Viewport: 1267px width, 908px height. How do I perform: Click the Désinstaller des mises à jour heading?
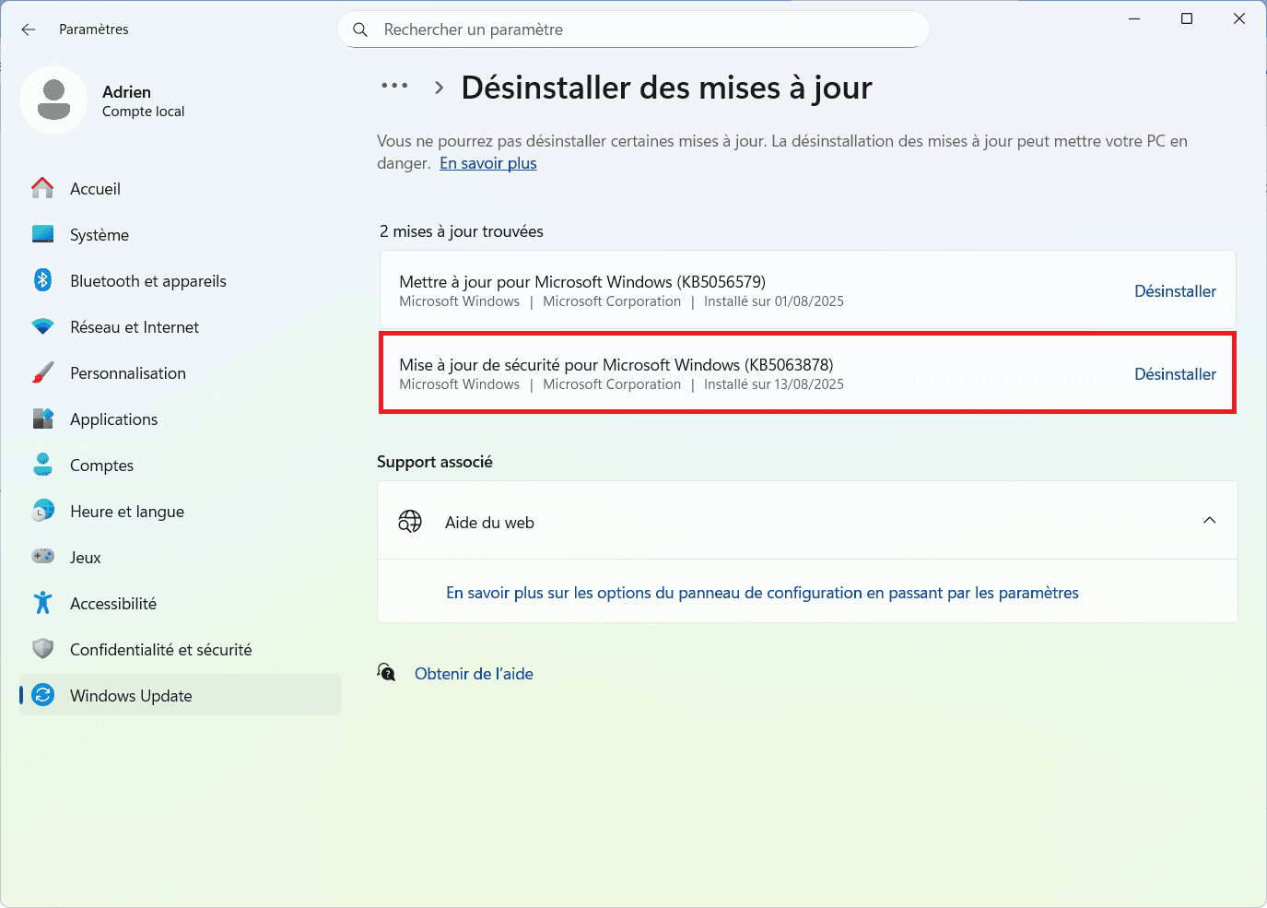(x=666, y=88)
